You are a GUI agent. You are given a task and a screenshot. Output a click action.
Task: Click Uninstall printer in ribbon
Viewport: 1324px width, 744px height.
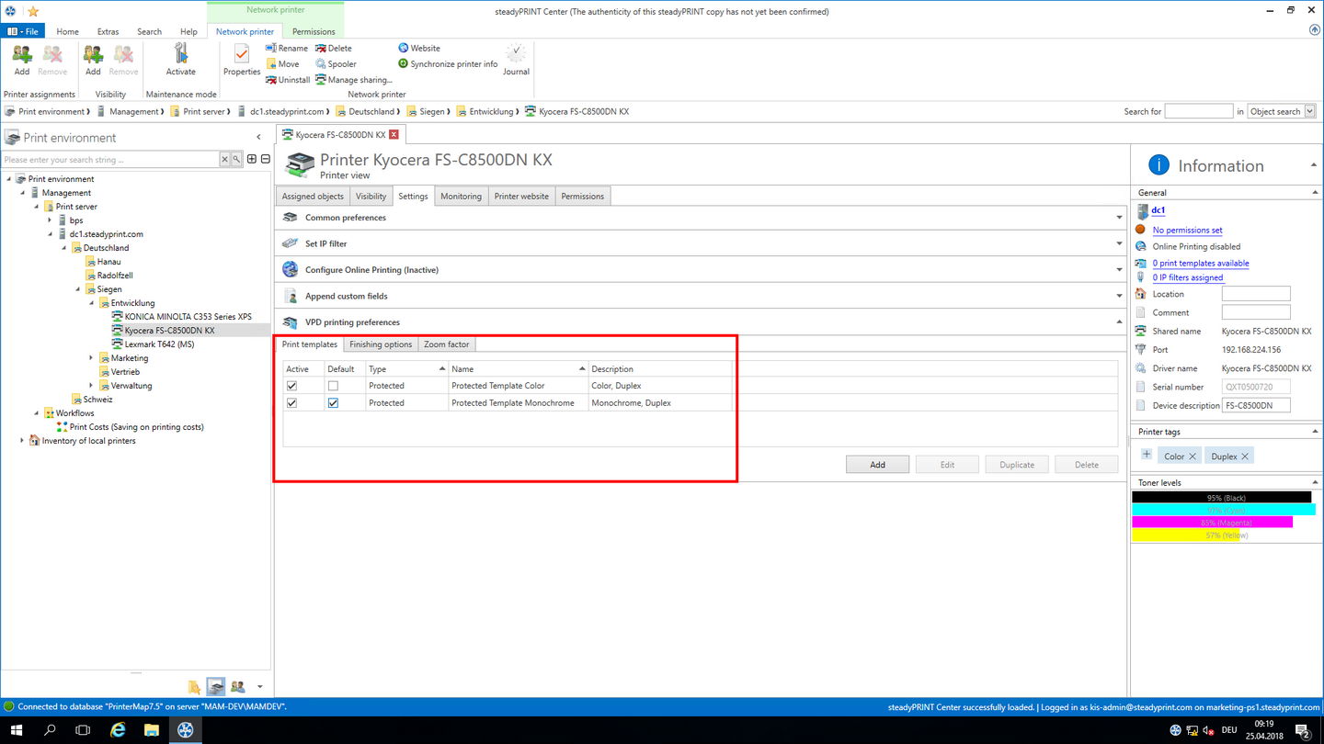click(288, 80)
